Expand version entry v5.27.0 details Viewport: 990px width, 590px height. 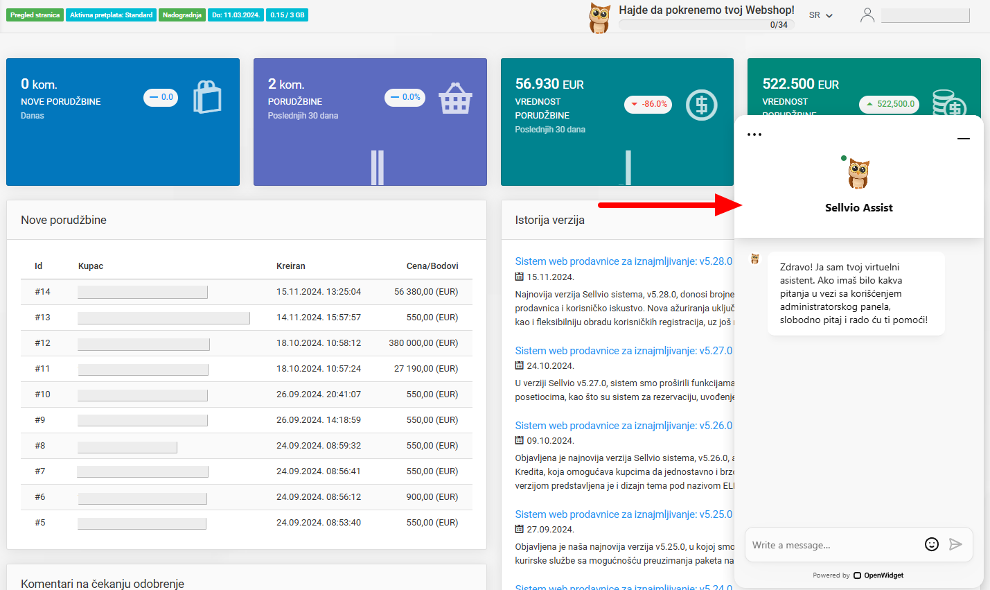[x=624, y=351]
